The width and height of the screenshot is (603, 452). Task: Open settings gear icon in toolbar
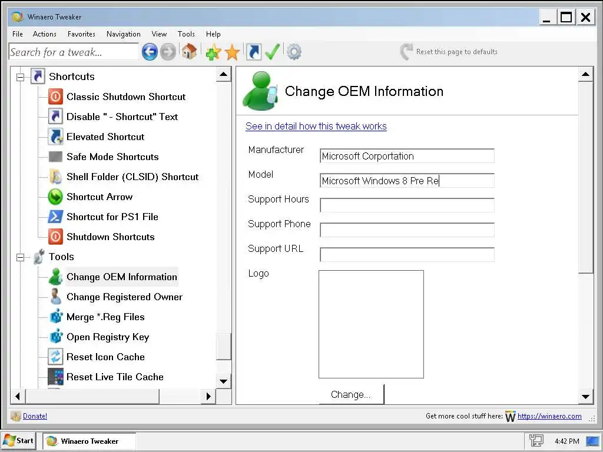(294, 52)
